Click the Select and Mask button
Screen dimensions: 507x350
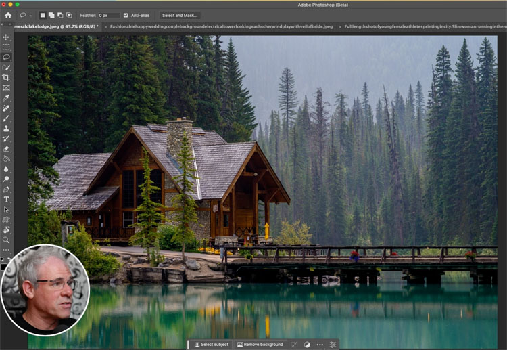(x=180, y=15)
